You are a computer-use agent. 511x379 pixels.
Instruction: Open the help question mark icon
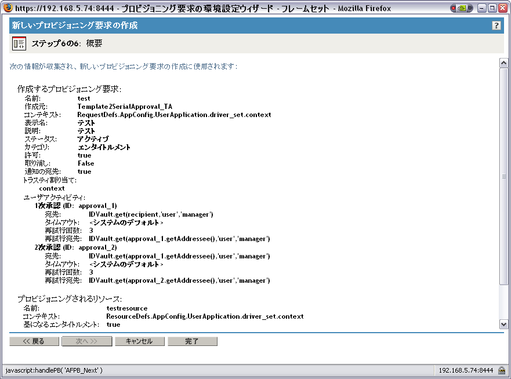click(x=496, y=25)
